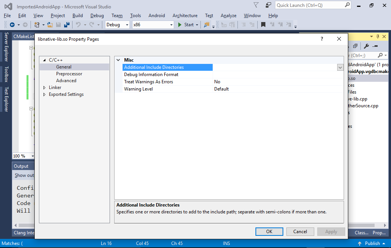Viewport: 391px width, 248px height.
Task: Pin the Solution Explorer panel
Action: (x=378, y=37)
